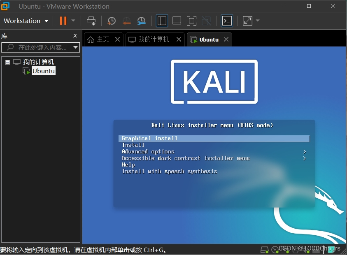Expand Accessible dark contrast submenu arrow

(305, 158)
